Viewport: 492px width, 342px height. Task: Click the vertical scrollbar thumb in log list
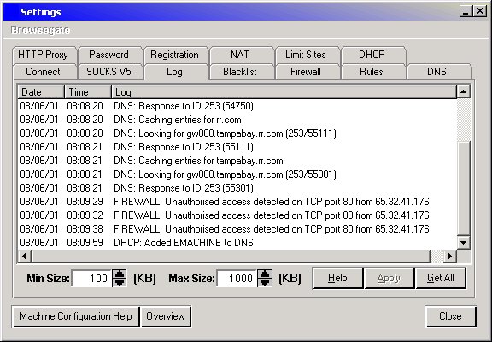464,188
